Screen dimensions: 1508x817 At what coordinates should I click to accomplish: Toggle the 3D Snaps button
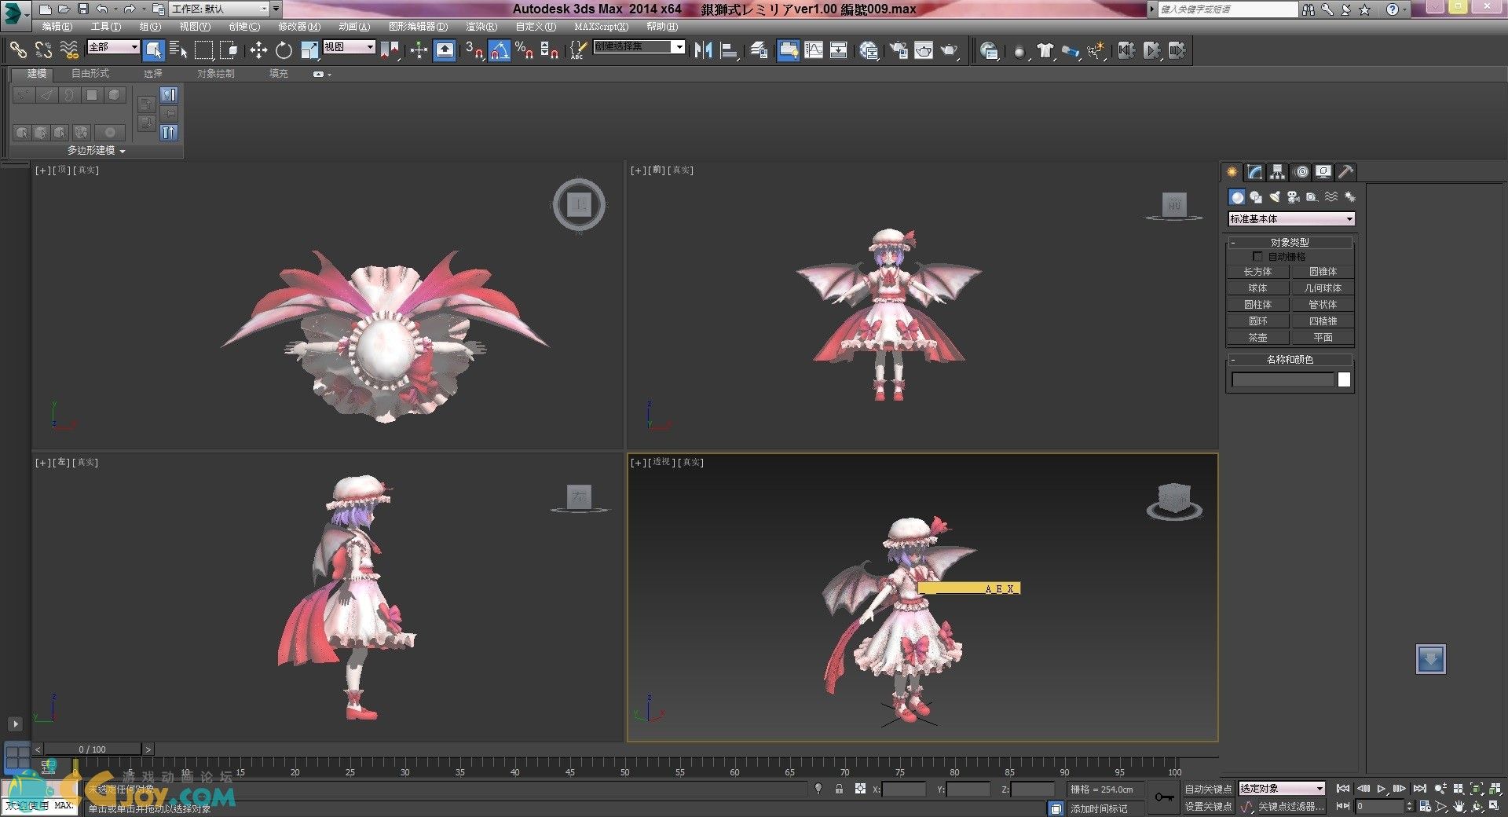pyautogui.click(x=474, y=50)
